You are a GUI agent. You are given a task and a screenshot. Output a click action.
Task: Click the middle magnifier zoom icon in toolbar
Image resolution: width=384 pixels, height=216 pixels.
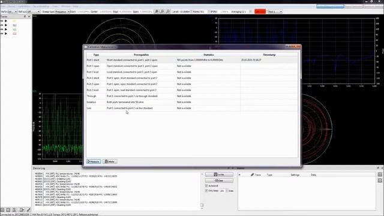click(x=162, y=11)
